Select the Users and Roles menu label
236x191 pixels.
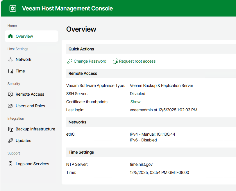[30, 106]
